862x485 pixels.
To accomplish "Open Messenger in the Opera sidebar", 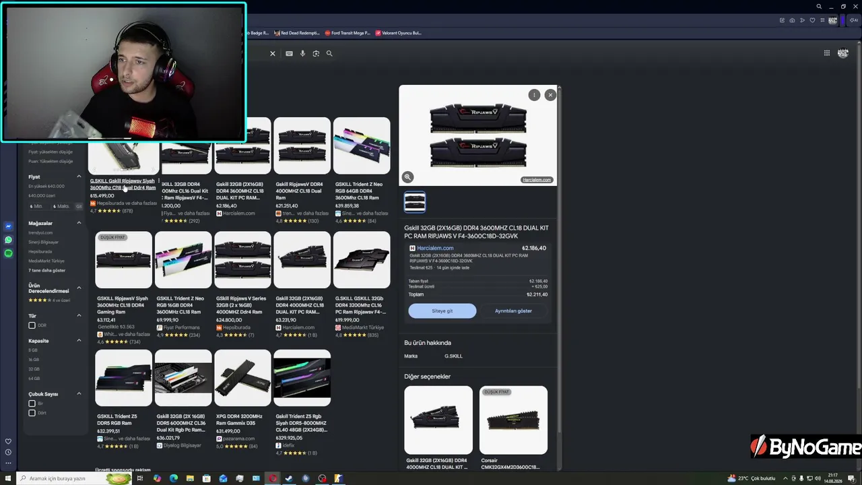I will click(x=8, y=226).
